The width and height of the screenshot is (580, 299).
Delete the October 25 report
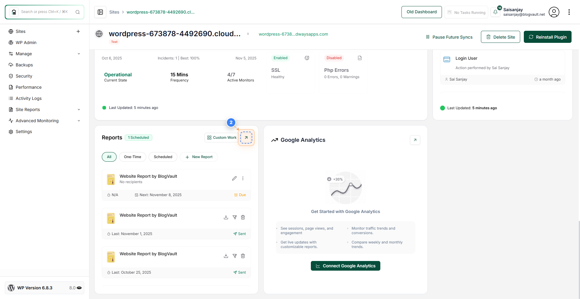pos(243,256)
